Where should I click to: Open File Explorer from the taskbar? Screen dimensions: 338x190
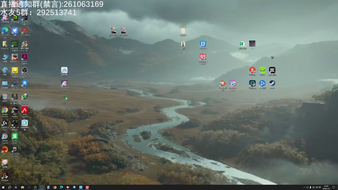pyautogui.click(x=22, y=187)
